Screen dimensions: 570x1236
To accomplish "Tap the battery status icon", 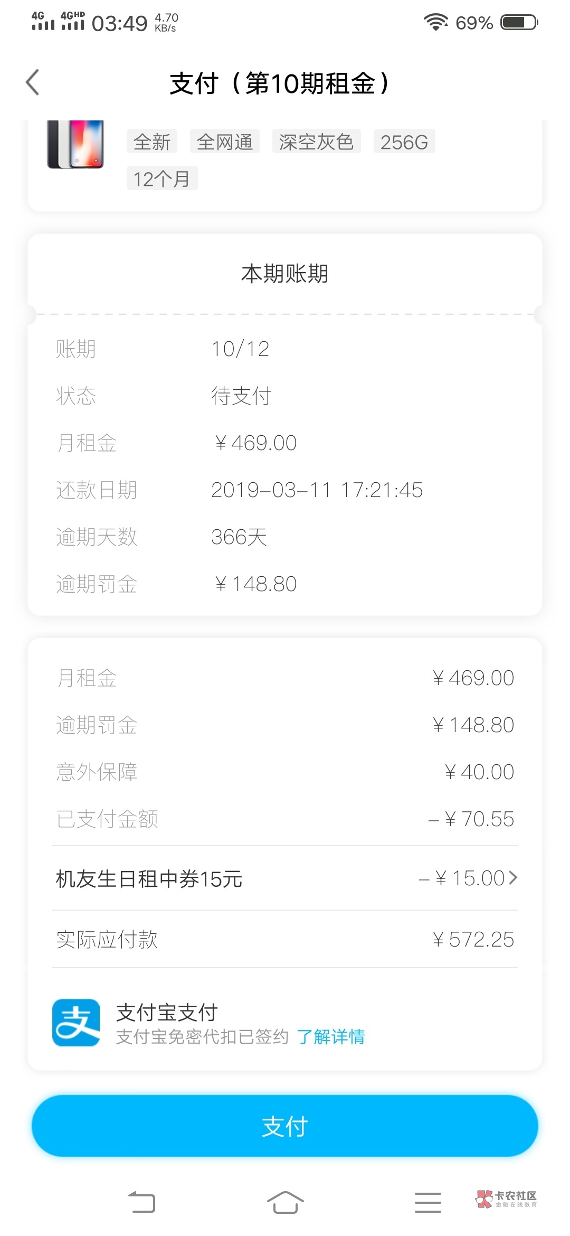I will click(x=519, y=23).
